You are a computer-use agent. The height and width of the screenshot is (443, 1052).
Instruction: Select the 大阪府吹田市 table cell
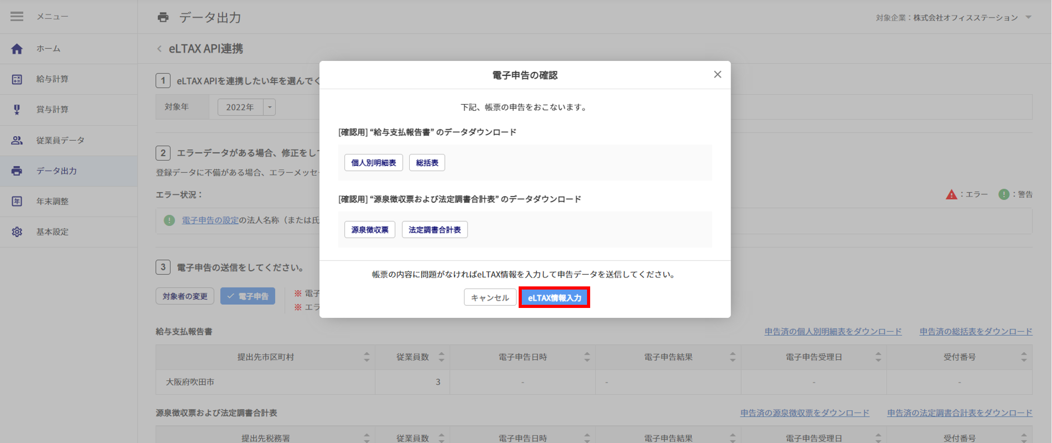(265, 382)
